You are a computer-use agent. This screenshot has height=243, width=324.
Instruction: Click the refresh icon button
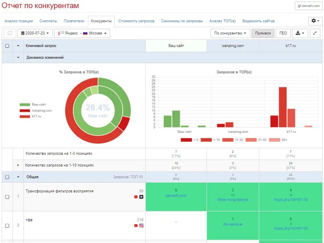tap(10, 33)
